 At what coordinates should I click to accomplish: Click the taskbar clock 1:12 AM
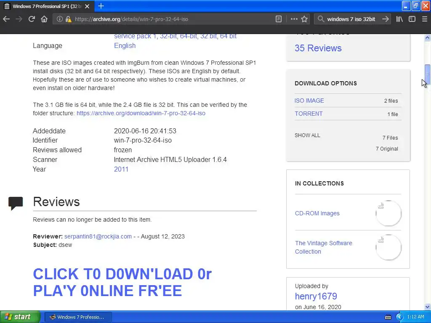415,317
